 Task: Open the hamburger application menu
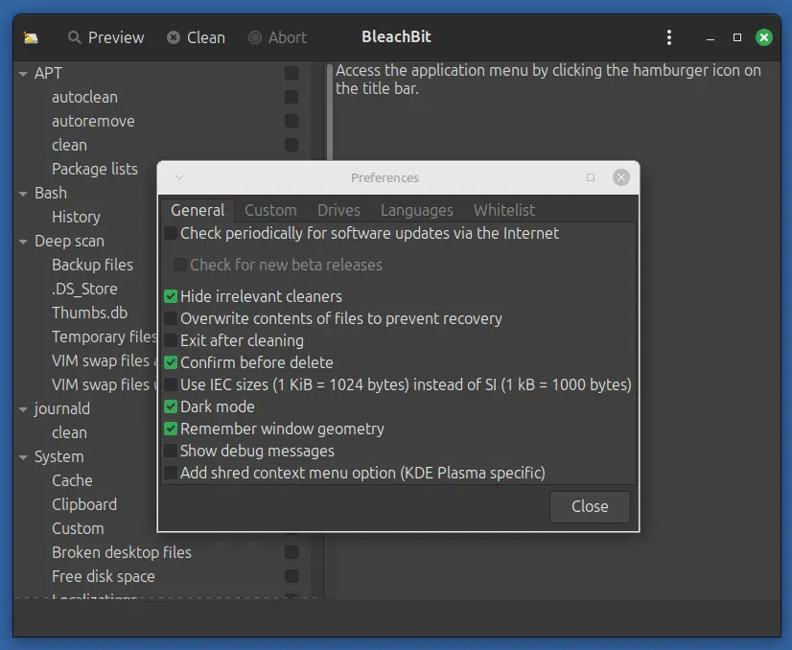(668, 36)
